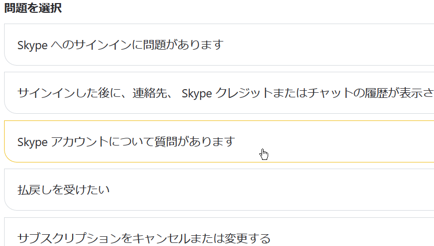The image size is (434, 246).
Task: Click 'キャンセルまたは変更する' in the subscription option
Action: click(x=202, y=238)
